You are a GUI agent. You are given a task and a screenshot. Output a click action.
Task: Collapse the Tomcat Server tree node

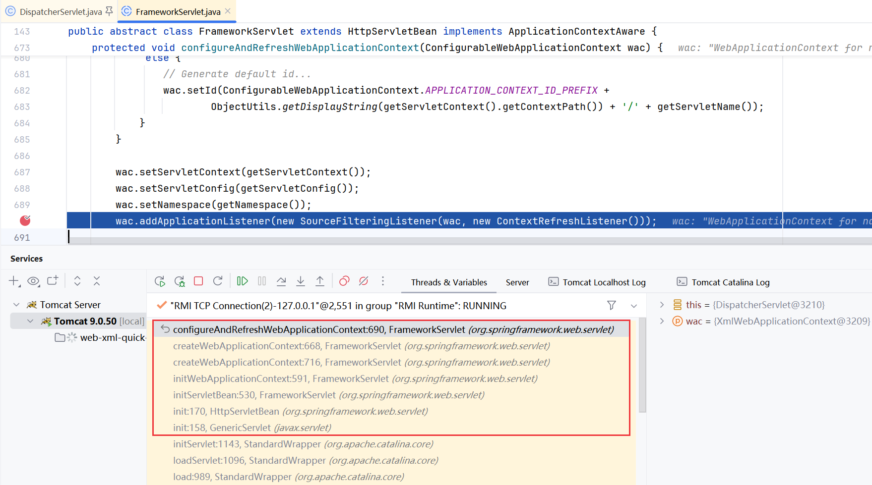[x=16, y=305]
